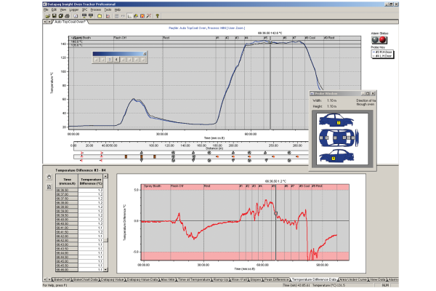Viewport: 436px width, 291px height.
Task: Open the Tools menu
Action: [x=108, y=9]
